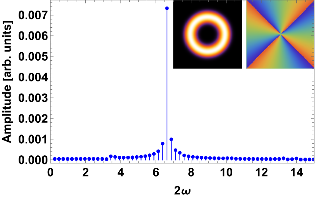Click the midpoint of the tall blue stem
315x197 pixels.
[167, 83]
